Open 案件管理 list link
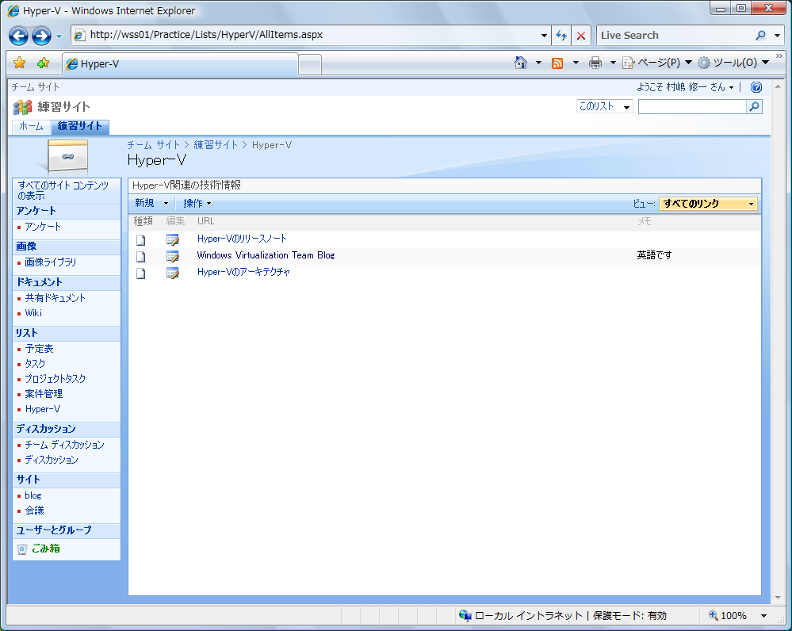The image size is (792, 631). coord(44,394)
